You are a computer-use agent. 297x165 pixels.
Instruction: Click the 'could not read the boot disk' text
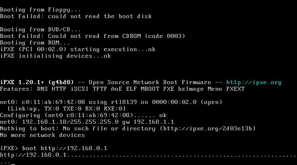(x=100, y=16)
